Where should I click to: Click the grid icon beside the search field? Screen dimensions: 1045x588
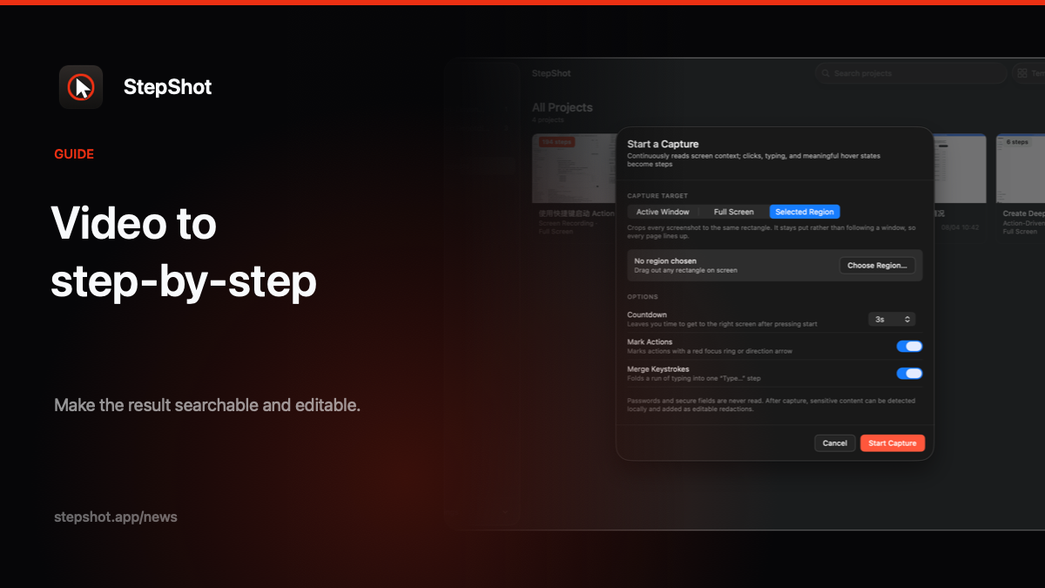tap(1021, 73)
